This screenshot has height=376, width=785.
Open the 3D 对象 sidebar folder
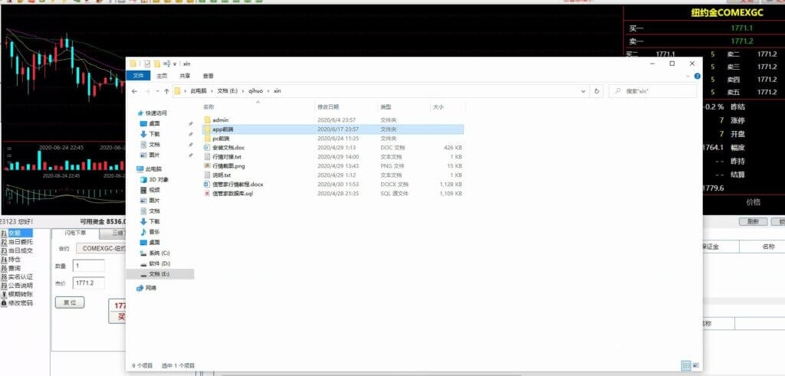tap(158, 179)
